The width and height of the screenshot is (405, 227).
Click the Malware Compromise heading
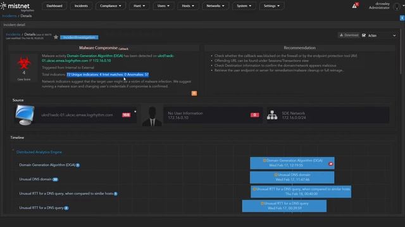pyautogui.click(x=99, y=48)
